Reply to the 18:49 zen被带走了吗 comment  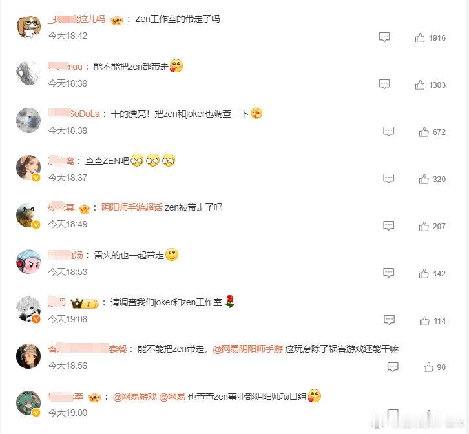[388, 225]
